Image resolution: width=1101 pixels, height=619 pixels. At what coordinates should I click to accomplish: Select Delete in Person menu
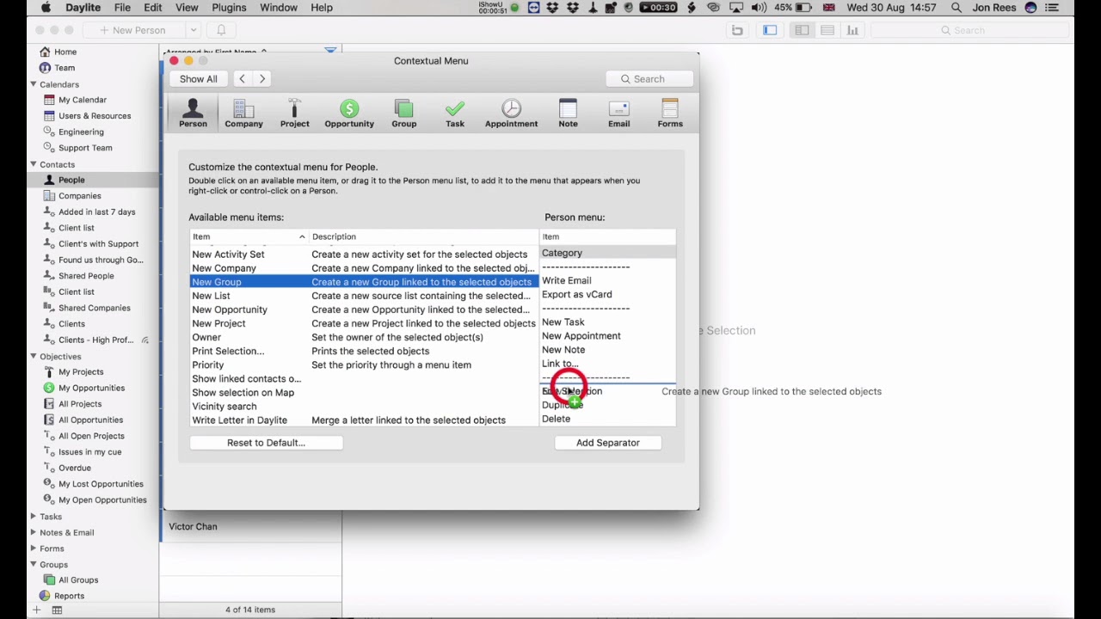pyautogui.click(x=607, y=419)
